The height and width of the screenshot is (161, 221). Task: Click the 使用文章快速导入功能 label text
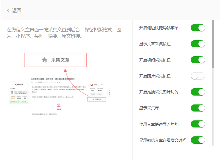(x=159, y=124)
